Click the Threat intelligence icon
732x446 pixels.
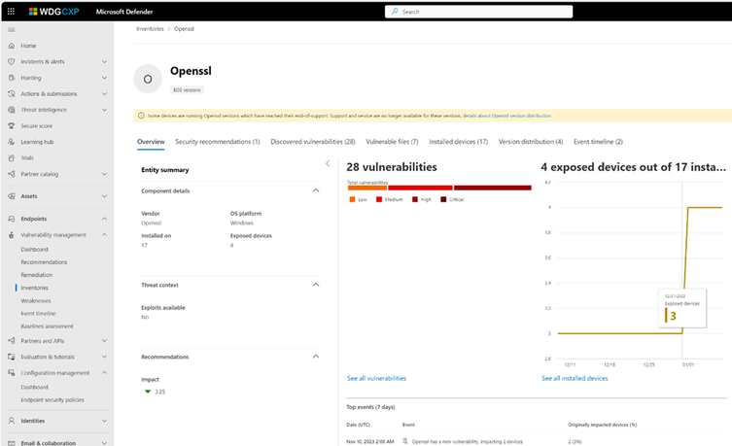pyautogui.click(x=12, y=110)
